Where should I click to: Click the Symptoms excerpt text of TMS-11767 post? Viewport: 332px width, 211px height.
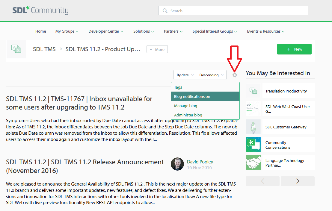123,130
